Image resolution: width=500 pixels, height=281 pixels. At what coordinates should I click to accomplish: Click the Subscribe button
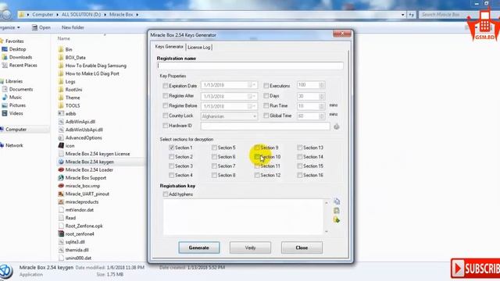coord(476,269)
